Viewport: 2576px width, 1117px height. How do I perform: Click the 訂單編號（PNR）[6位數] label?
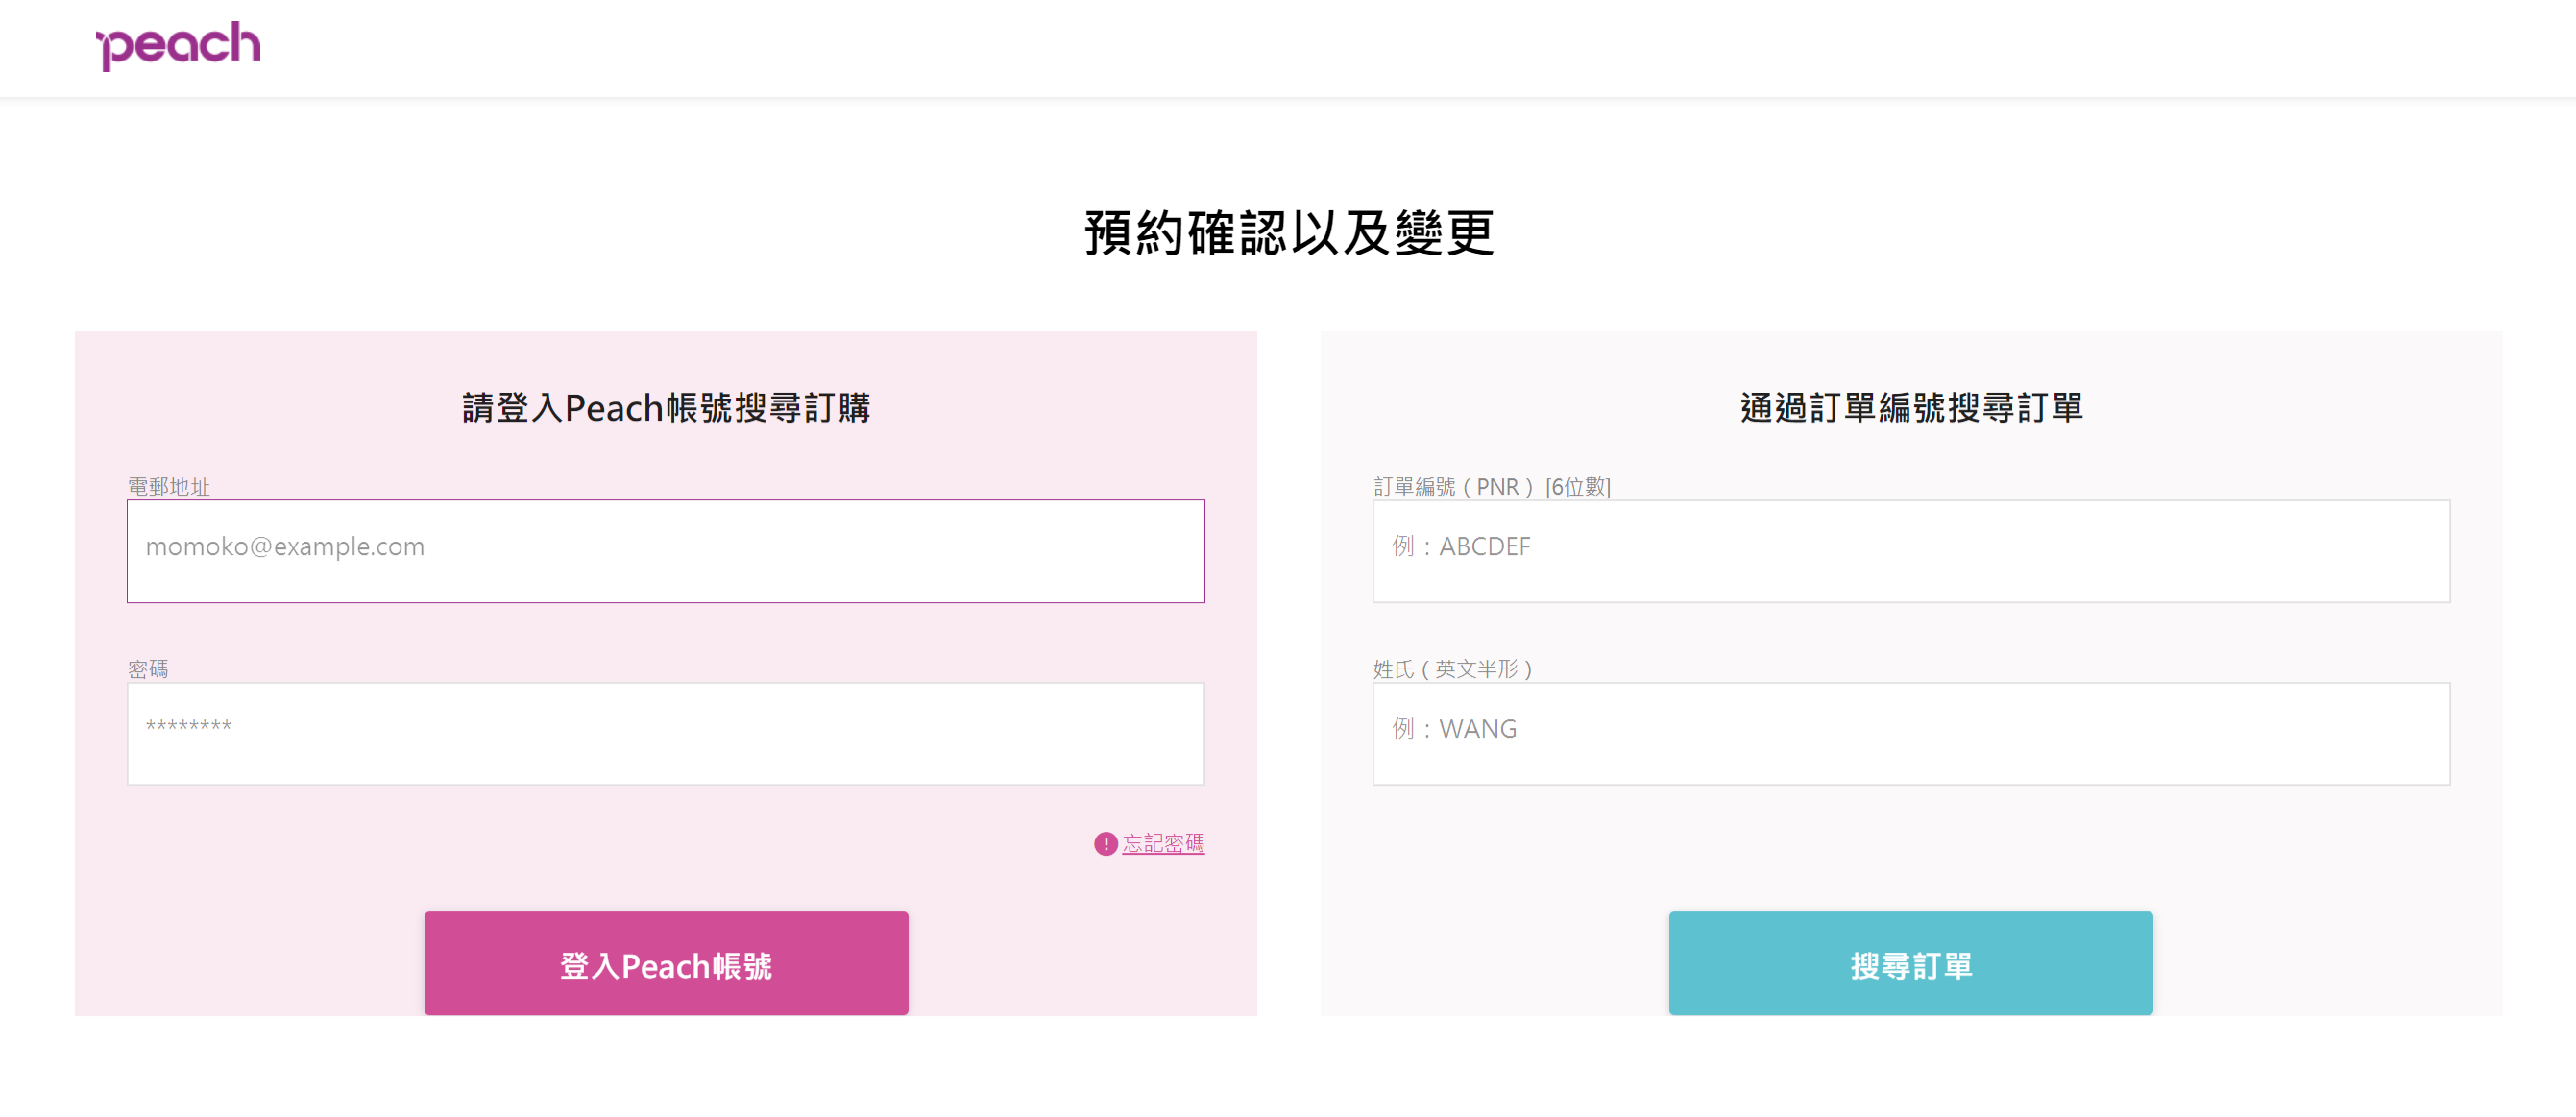point(1492,486)
